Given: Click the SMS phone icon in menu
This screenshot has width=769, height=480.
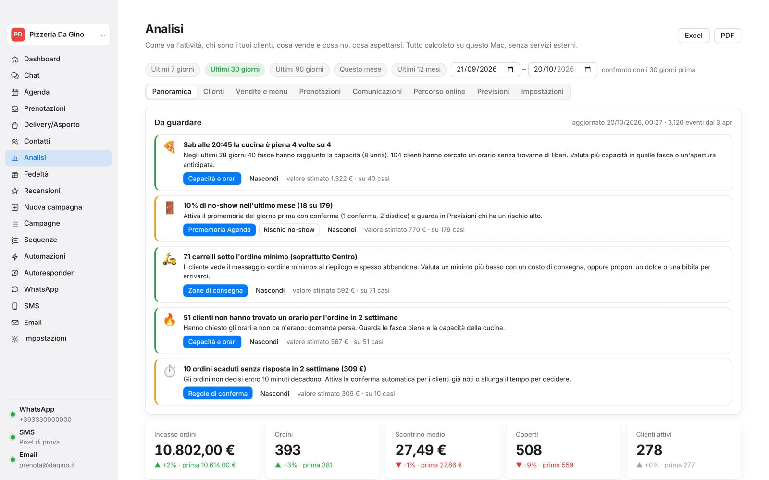Looking at the screenshot, I should pyautogui.click(x=15, y=306).
